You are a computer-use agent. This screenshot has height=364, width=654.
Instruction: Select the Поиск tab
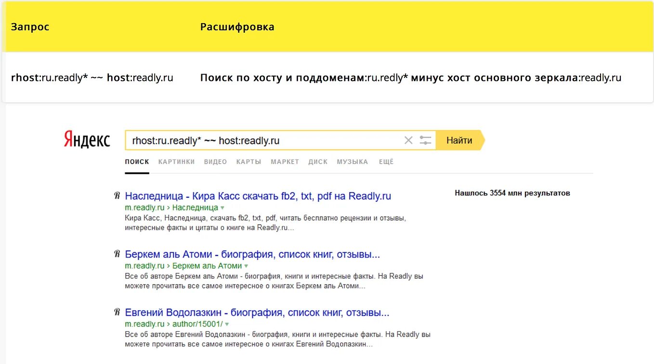[137, 162]
